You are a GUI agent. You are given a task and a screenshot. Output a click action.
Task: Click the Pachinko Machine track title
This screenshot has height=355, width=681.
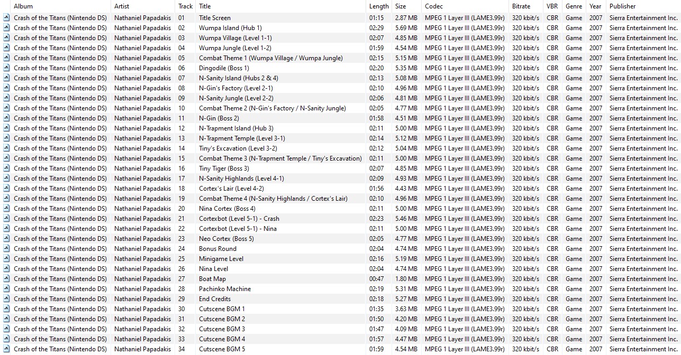click(x=225, y=289)
